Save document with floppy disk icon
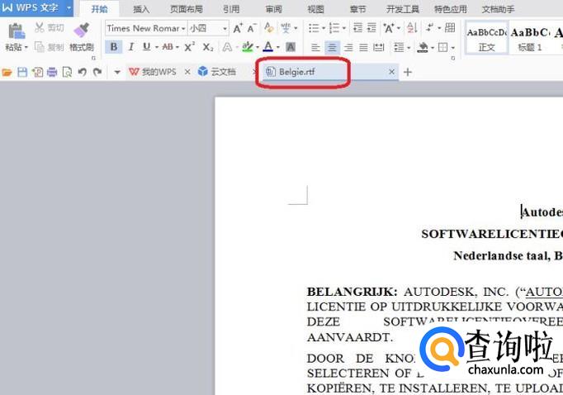This screenshot has width=563, height=395. click(22, 72)
